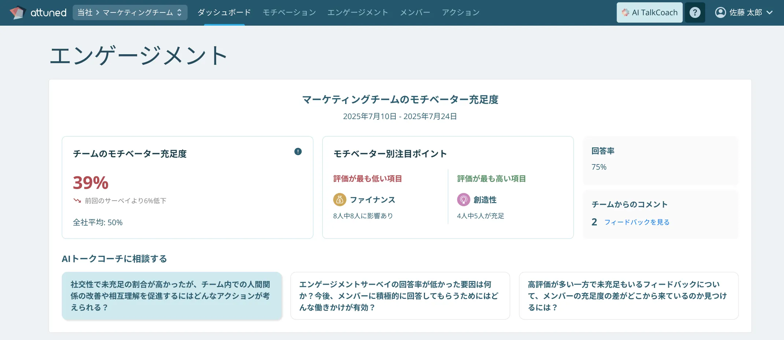Viewport: 784px width, 340px height.
Task: Click the フィードバックを見る link
Action: pos(637,222)
